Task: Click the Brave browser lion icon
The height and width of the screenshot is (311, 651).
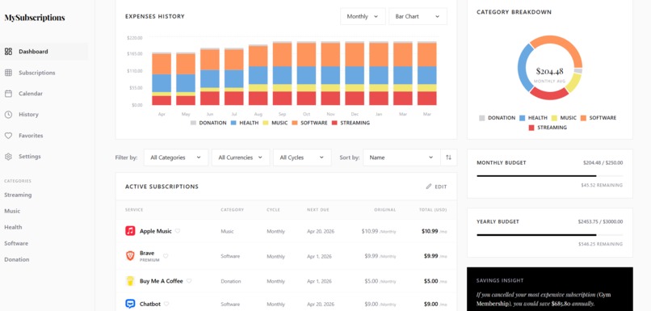Action: (x=130, y=256)
